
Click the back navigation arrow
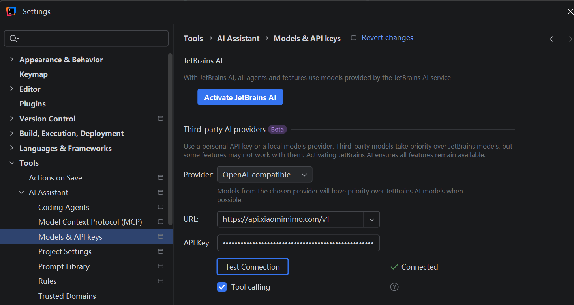pos(553,39)
